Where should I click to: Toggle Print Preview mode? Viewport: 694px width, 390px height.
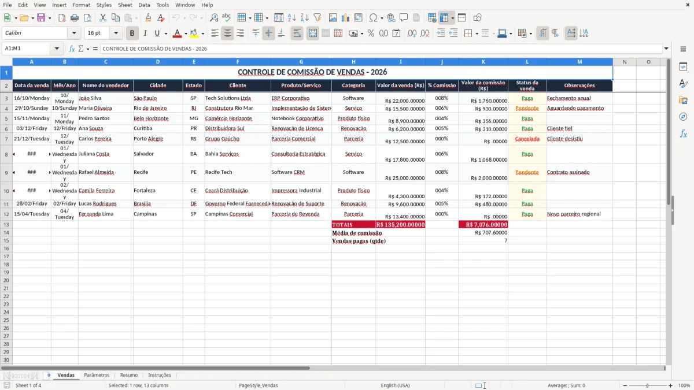point(87,18)
